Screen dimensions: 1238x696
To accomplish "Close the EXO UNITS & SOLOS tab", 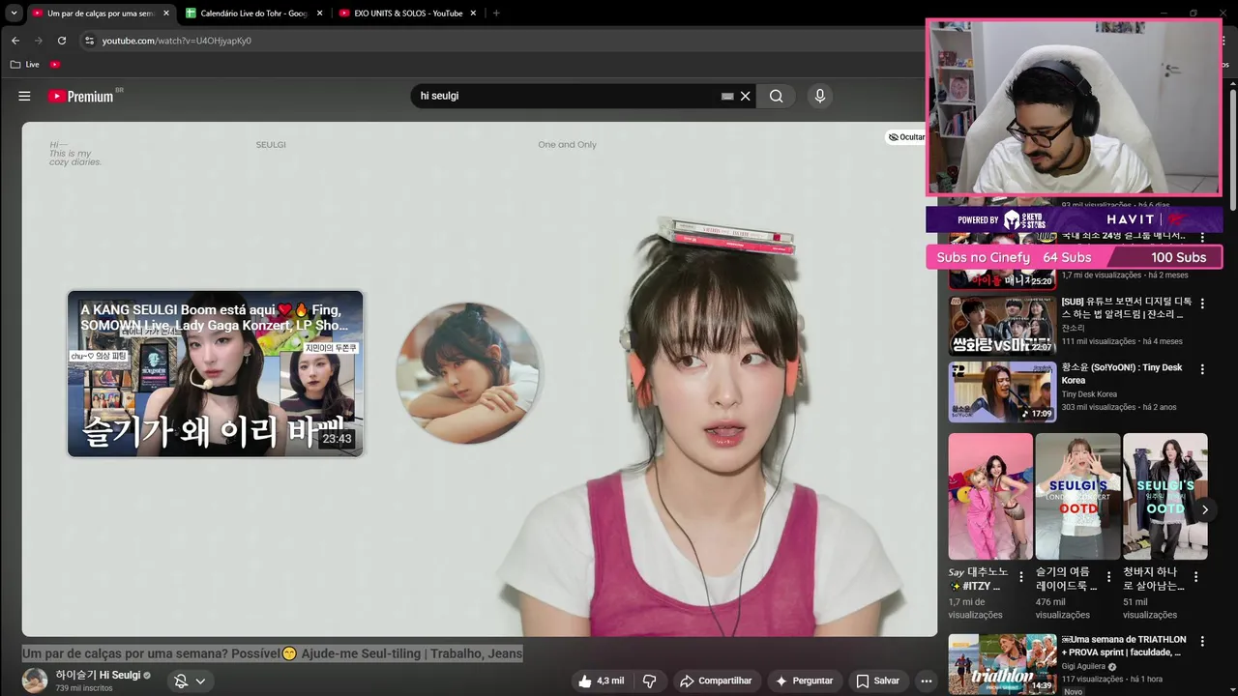I will click(474, 14).
